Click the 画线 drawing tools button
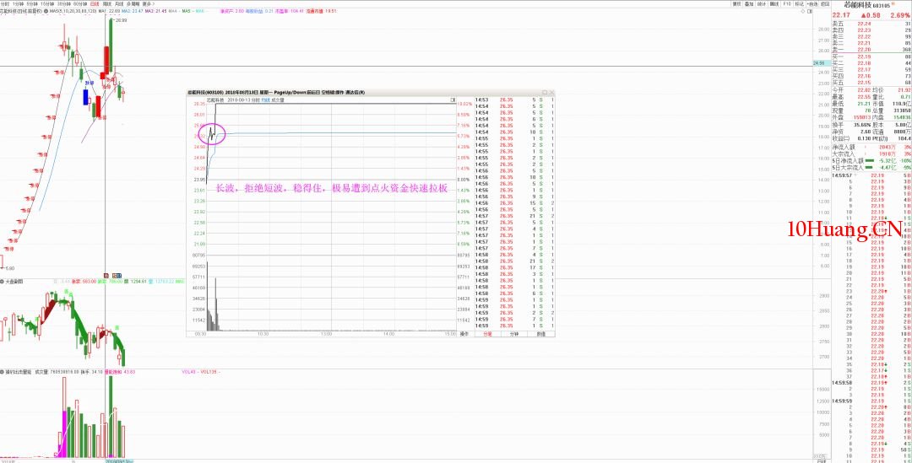Image resolution: width=912 pixels, height=463 pixels. coord(774,3)
